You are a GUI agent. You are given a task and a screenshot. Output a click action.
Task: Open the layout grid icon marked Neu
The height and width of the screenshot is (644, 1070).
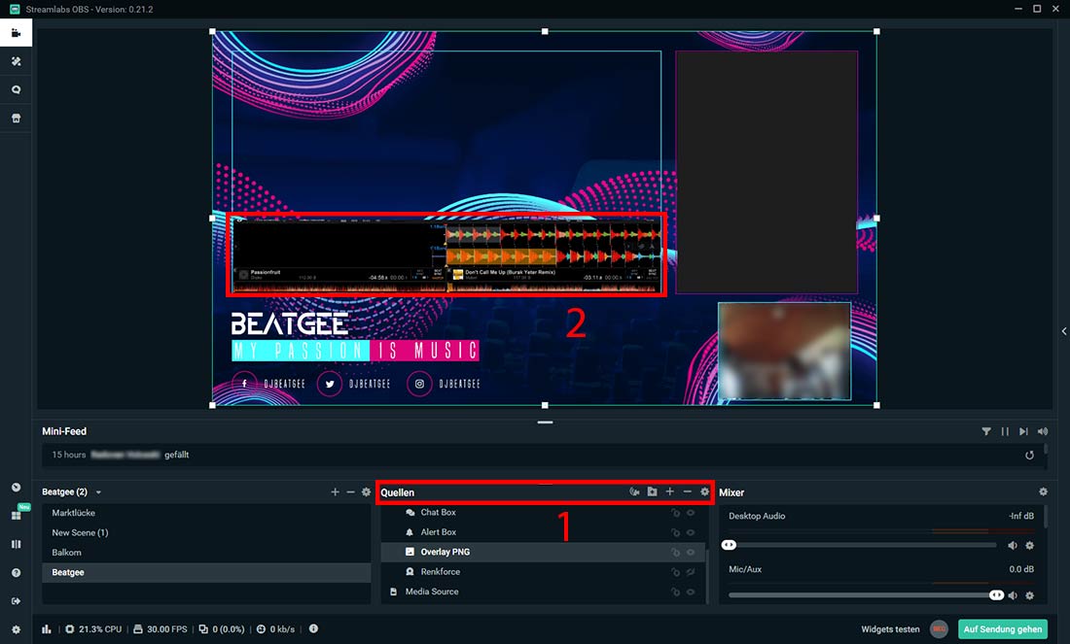tap(17, 515)
